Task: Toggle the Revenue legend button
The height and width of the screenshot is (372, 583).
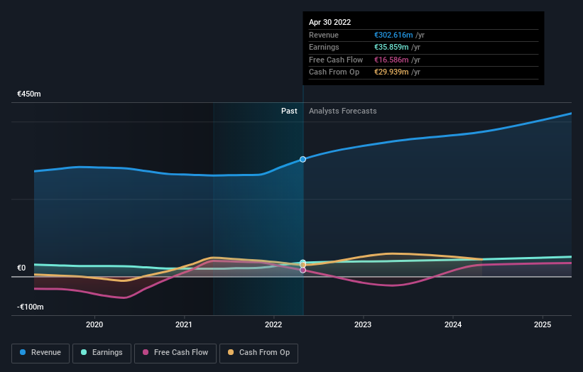Action: [x=40, y=353]
